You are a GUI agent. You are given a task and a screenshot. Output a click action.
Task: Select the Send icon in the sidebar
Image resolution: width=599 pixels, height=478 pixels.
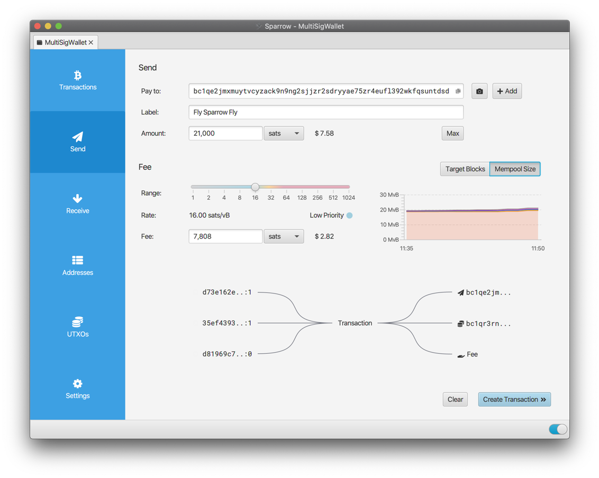tap(77, 142)
